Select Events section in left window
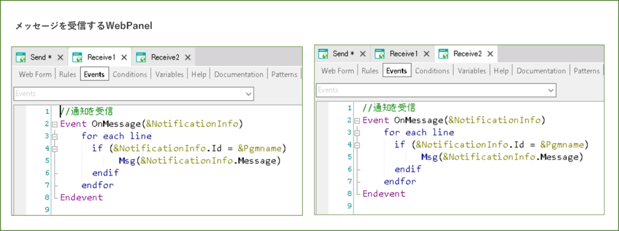 [x=94, y=75]
